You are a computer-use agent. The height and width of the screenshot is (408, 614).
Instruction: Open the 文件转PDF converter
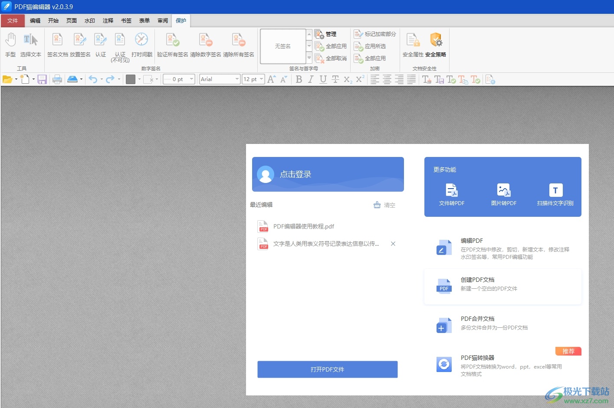click(452, 195)
